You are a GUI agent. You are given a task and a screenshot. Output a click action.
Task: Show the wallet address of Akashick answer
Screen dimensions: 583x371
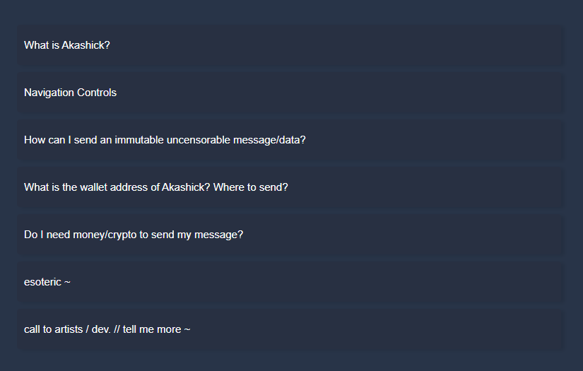[x=290, y=187]
